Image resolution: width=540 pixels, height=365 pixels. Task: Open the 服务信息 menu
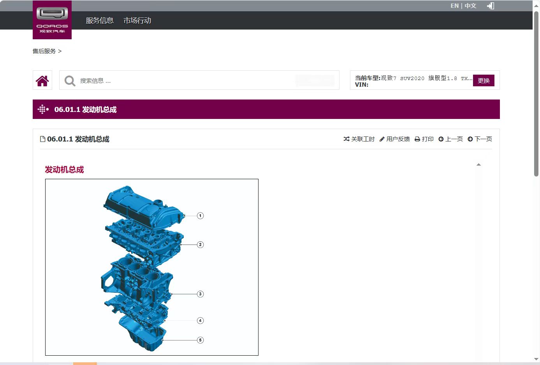(100, 21)
